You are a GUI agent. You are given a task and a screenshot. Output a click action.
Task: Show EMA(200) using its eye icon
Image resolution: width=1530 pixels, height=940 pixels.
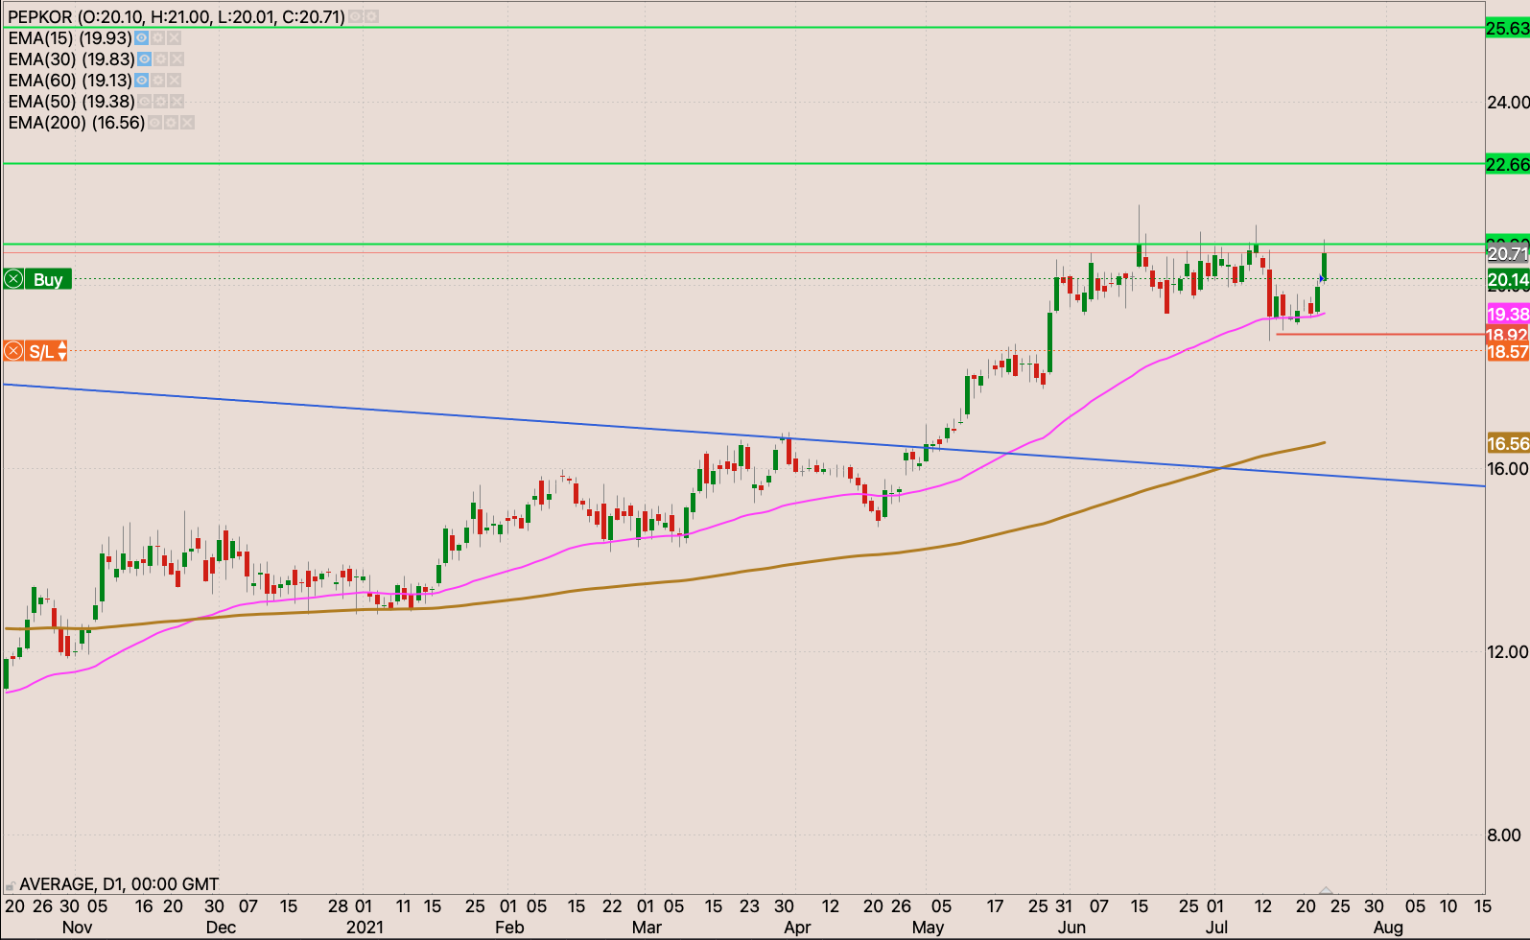[x=154, y=123]
